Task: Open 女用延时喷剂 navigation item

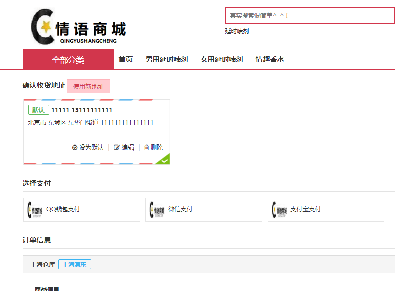Action: [x=222, y=59]
